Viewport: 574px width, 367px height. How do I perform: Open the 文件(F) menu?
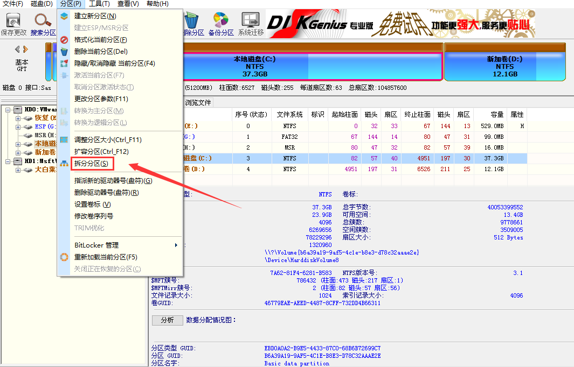point(13,4)
